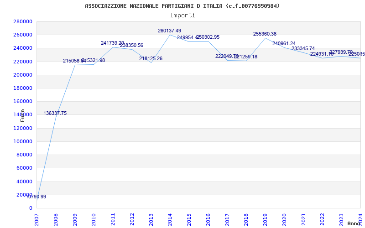This screenshot has height=228, width=365.
Task: Click the y-axis value 280000
Action: 23,21
